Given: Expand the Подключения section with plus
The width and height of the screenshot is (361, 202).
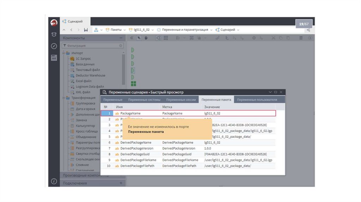Looking at the screenshot, I should pyautogui.click(x=121, y=183).
